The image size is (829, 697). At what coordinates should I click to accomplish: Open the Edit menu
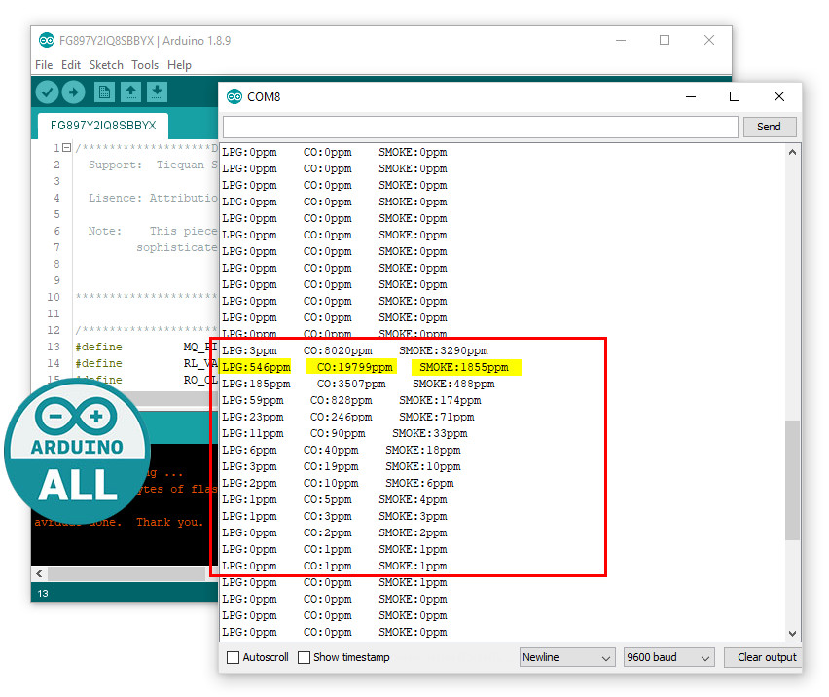71,65
